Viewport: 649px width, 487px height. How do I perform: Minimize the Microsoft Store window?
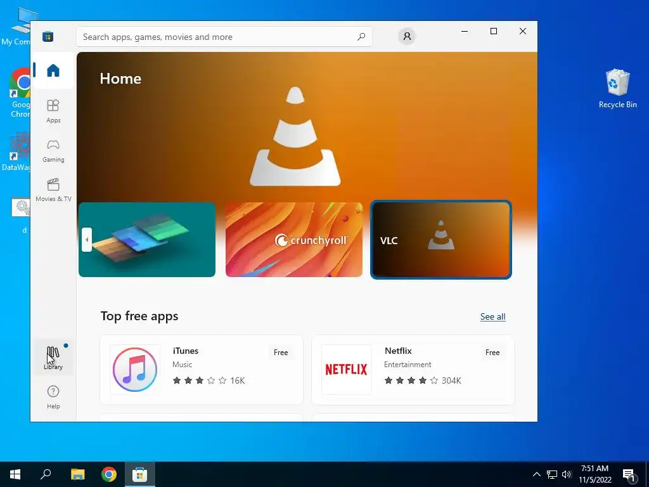pyautogui.click(x=465, y=32)
